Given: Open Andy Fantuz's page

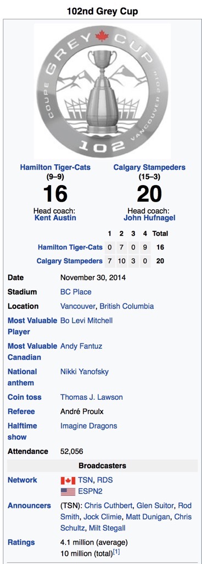Looking at the screenshot, I should tap(81, 346).
